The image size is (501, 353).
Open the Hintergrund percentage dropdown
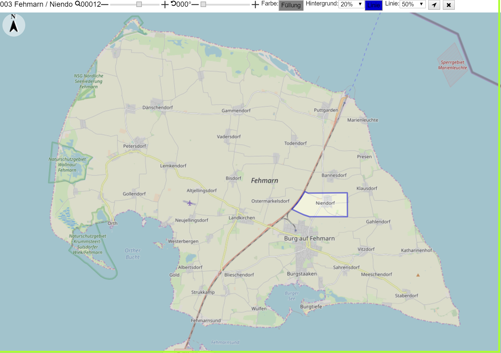click(x=351, y=4)
